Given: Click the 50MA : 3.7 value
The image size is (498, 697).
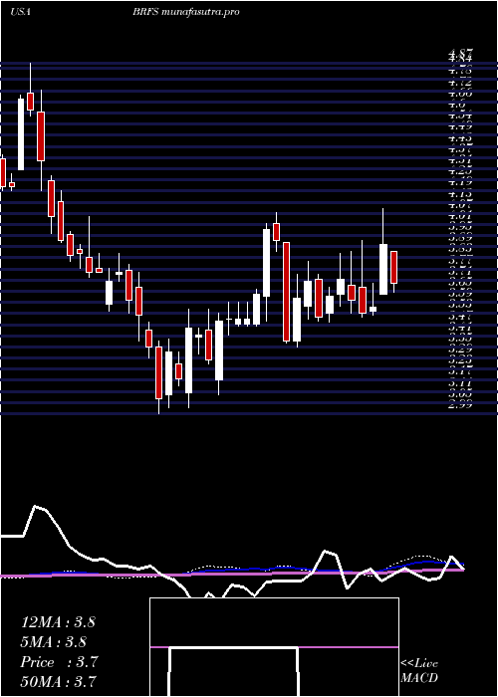Looking at the screenshot, I should point(59,682).
